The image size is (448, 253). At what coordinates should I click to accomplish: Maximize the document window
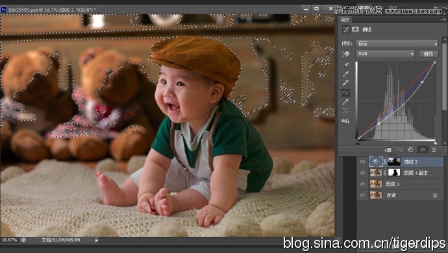(x=316, y=9)
